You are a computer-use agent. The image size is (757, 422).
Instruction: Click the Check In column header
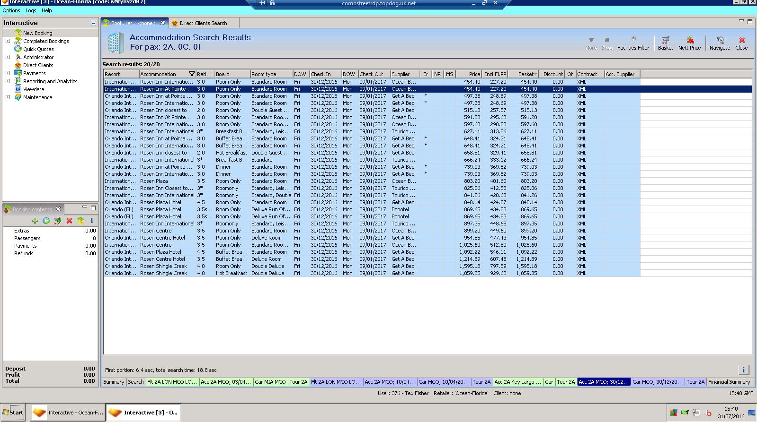(x=326, y=74)
